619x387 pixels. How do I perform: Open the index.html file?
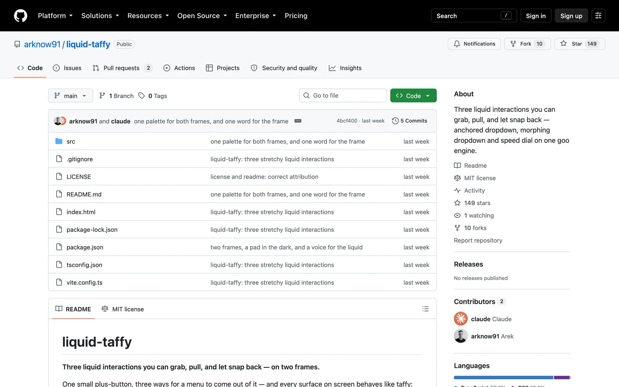tap(81, 212)
